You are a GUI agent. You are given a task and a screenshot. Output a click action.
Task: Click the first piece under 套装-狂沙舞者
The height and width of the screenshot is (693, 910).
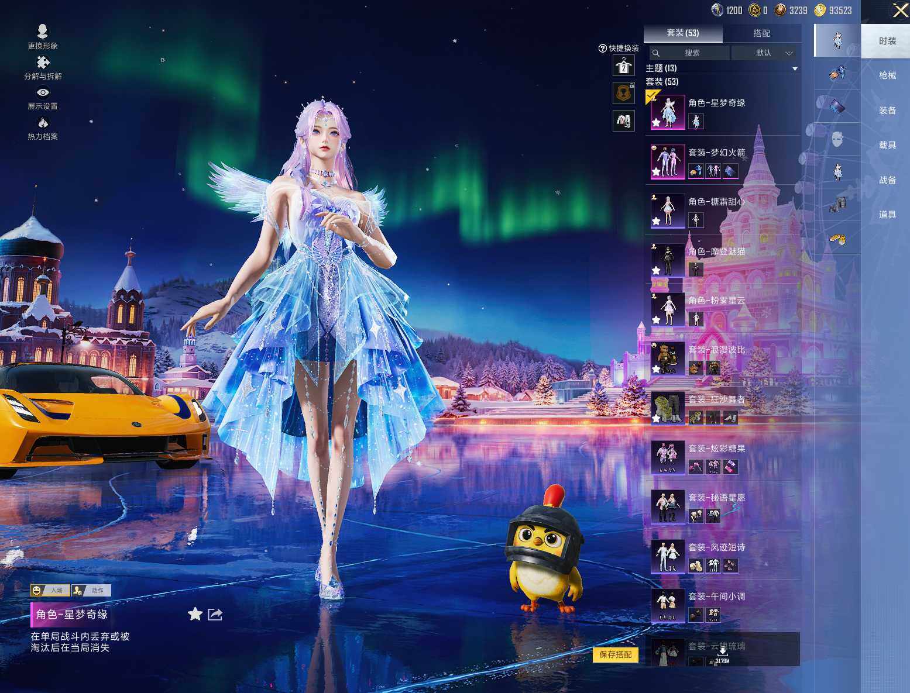point(696,418)
